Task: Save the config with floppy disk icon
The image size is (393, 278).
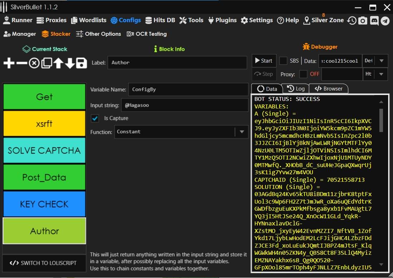Action: 82,63
